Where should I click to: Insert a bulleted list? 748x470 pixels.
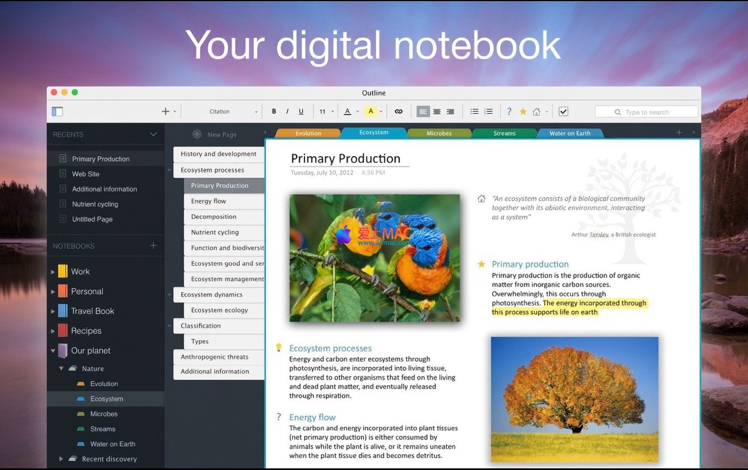(x=474, y=112)
